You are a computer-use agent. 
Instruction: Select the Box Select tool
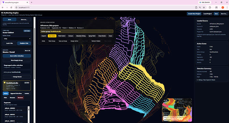point(52,36)
